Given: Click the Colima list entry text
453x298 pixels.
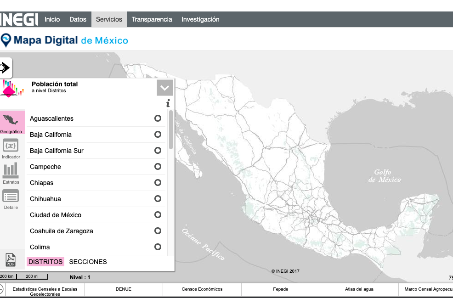Looking at the screenshot, I should (x=40, y=247).
